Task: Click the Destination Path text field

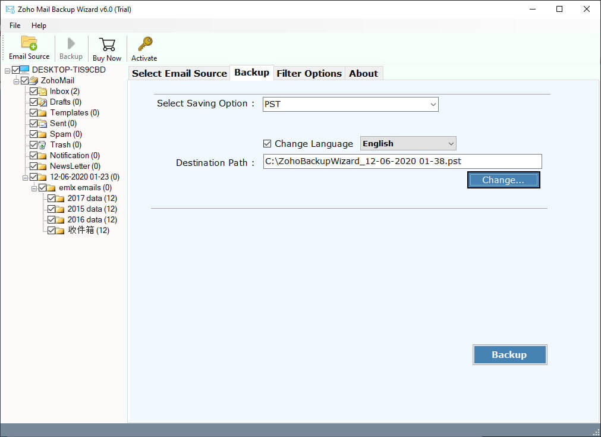Action: (402, 161)
